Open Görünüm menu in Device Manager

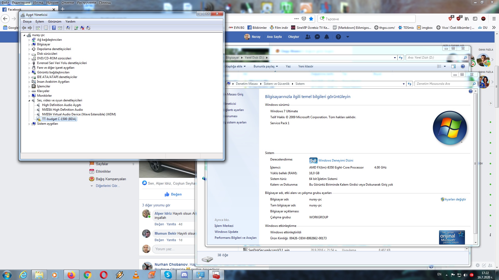[55, 22]
